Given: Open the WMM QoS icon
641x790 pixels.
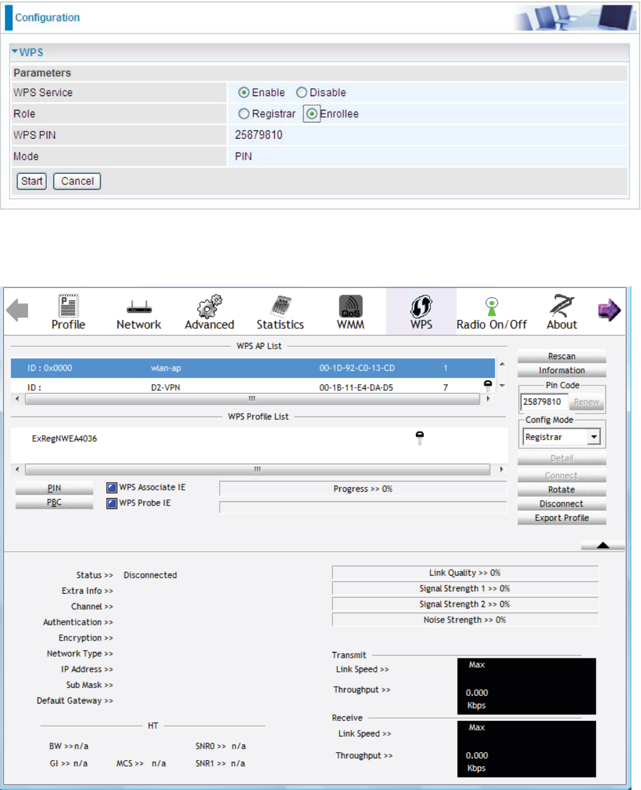Looking at the screenshot, I should [351, 312].
